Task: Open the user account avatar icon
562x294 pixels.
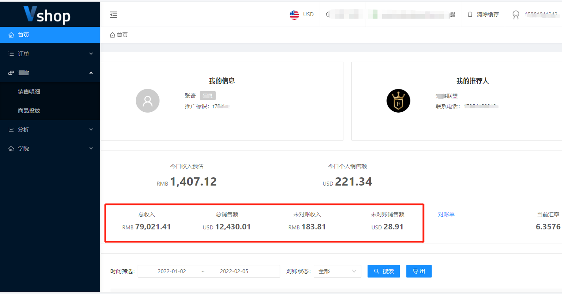Action: pos(516,15)
